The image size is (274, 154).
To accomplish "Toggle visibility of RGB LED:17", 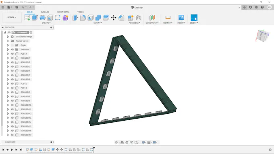I will coord(12,135).
